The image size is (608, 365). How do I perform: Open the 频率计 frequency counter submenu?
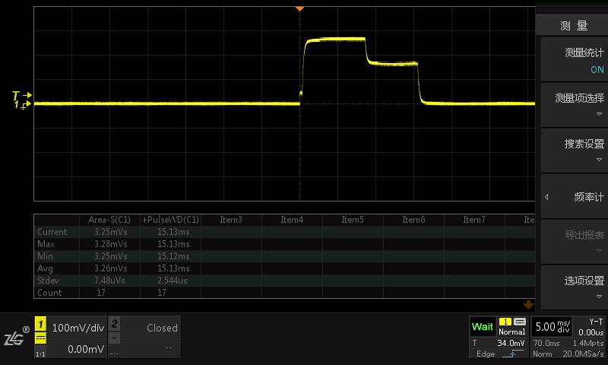pos(574,197)
